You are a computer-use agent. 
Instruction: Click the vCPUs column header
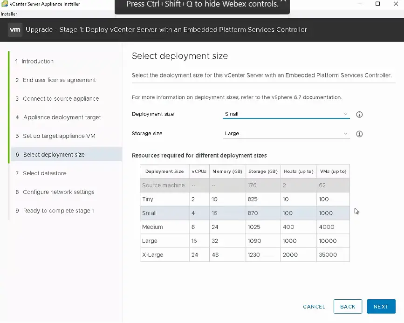pyautogui.click(x=199, y=172)
